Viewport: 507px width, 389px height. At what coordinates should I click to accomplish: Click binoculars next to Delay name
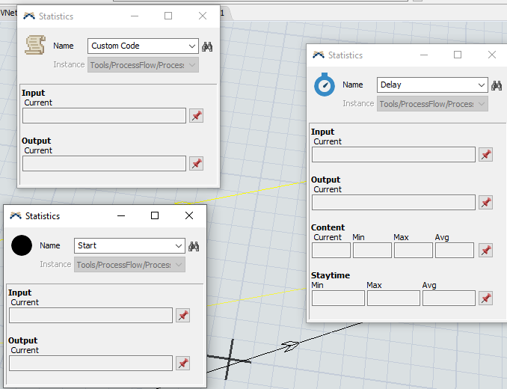(497, 85)
